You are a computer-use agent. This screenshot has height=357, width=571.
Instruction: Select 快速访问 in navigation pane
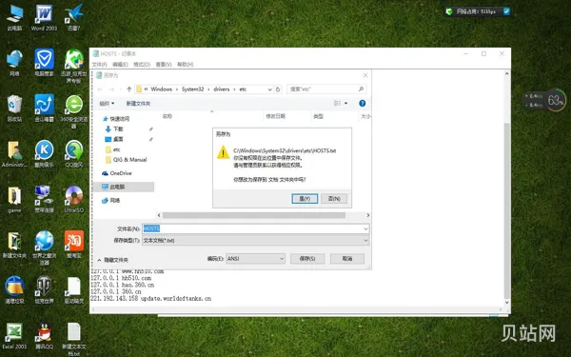[116, 119]
